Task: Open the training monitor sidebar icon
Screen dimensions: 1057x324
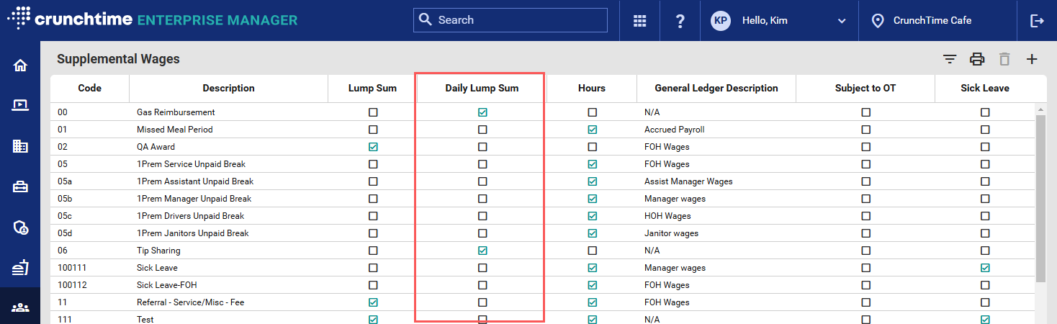Action: pos(20,106)
